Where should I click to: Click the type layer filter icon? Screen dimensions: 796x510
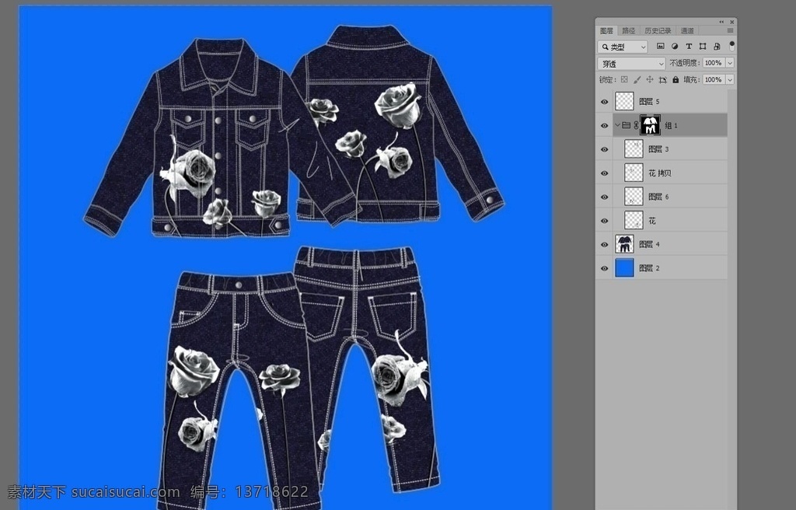point(689,46)
